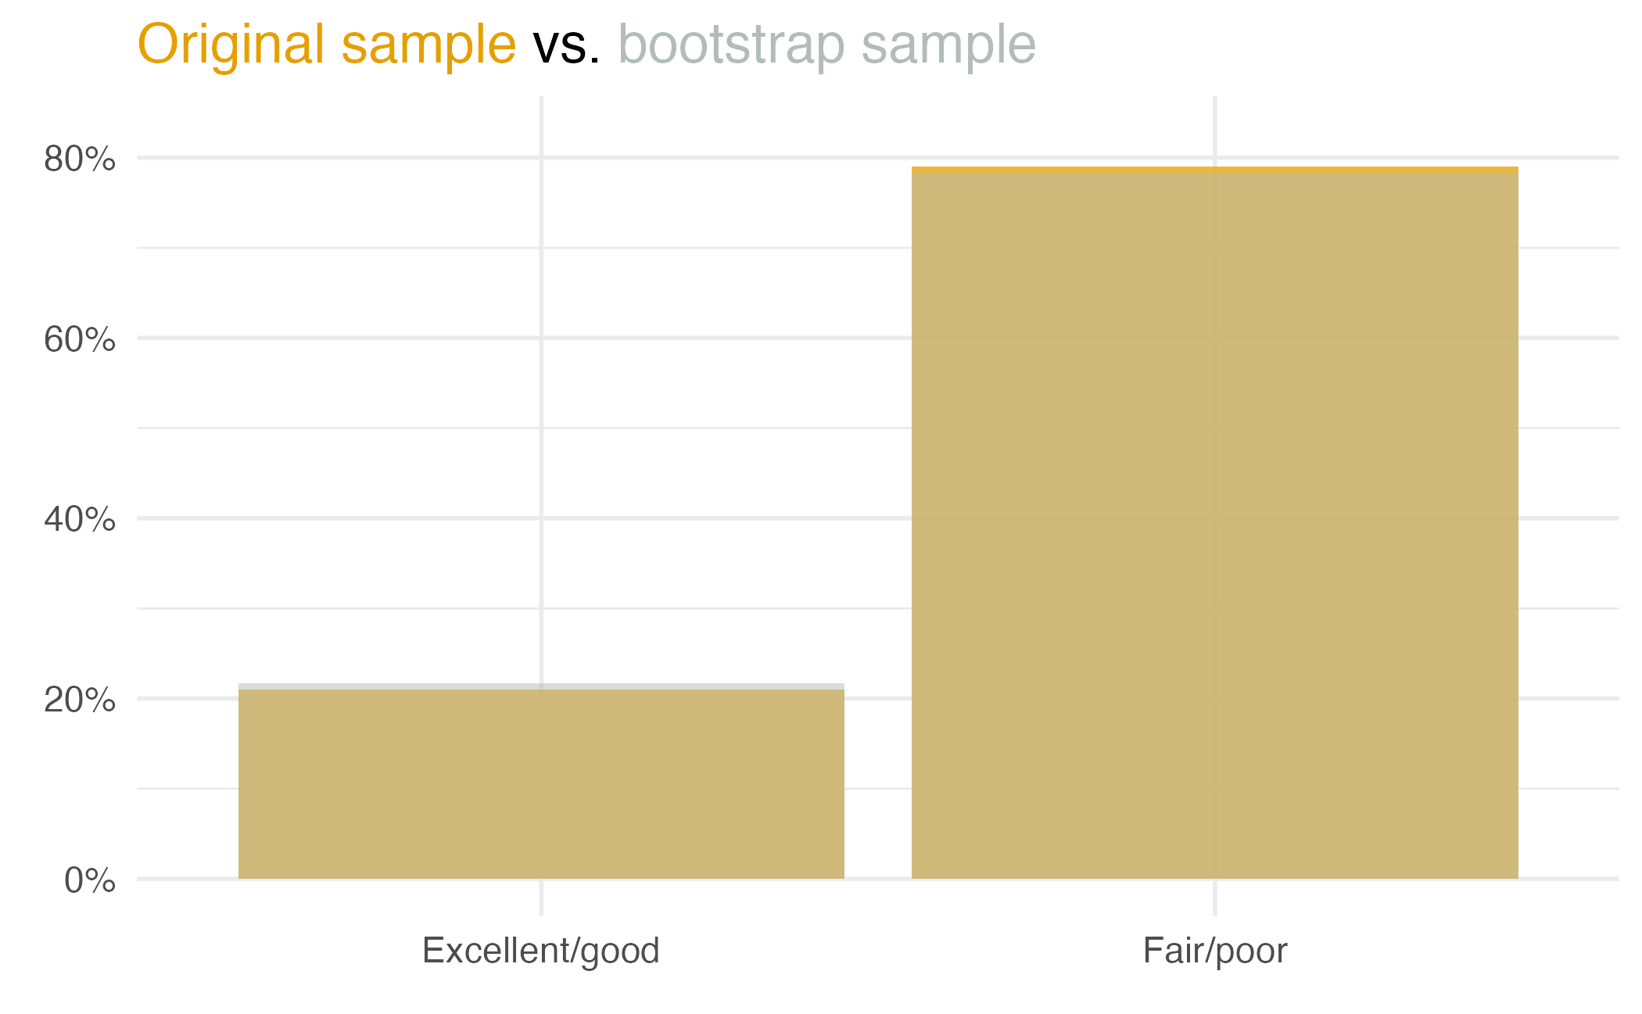Click the 80% y-axis label
Viewport: 1642px width, 1014px height.
(80, 159)
